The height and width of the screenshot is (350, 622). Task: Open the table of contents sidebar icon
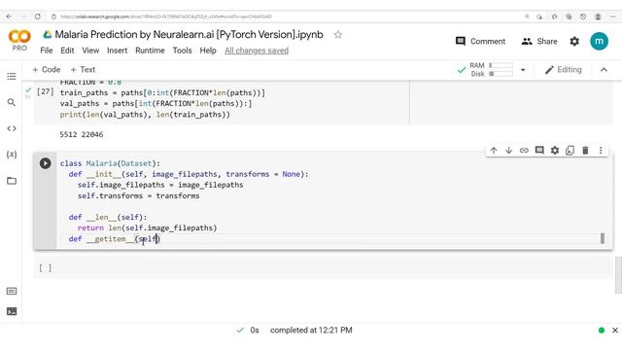pyautogui.click(x=12, y=76)
